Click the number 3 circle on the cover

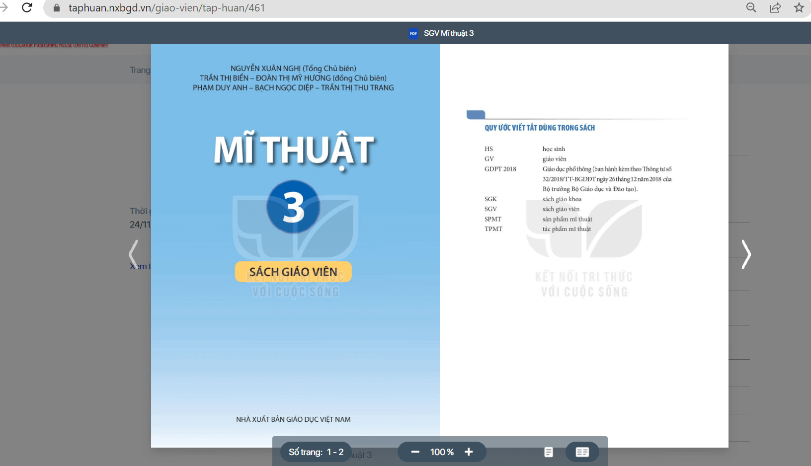point(293,207)
